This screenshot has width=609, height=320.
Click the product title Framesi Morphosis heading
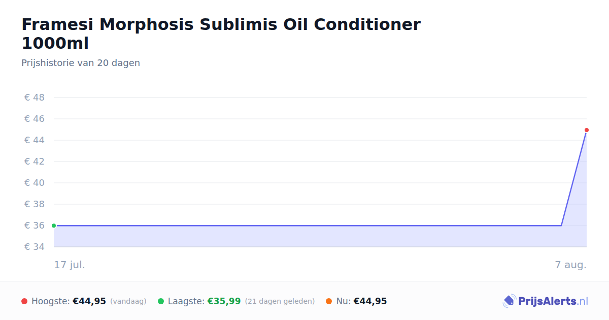click(x=221, y=34)
